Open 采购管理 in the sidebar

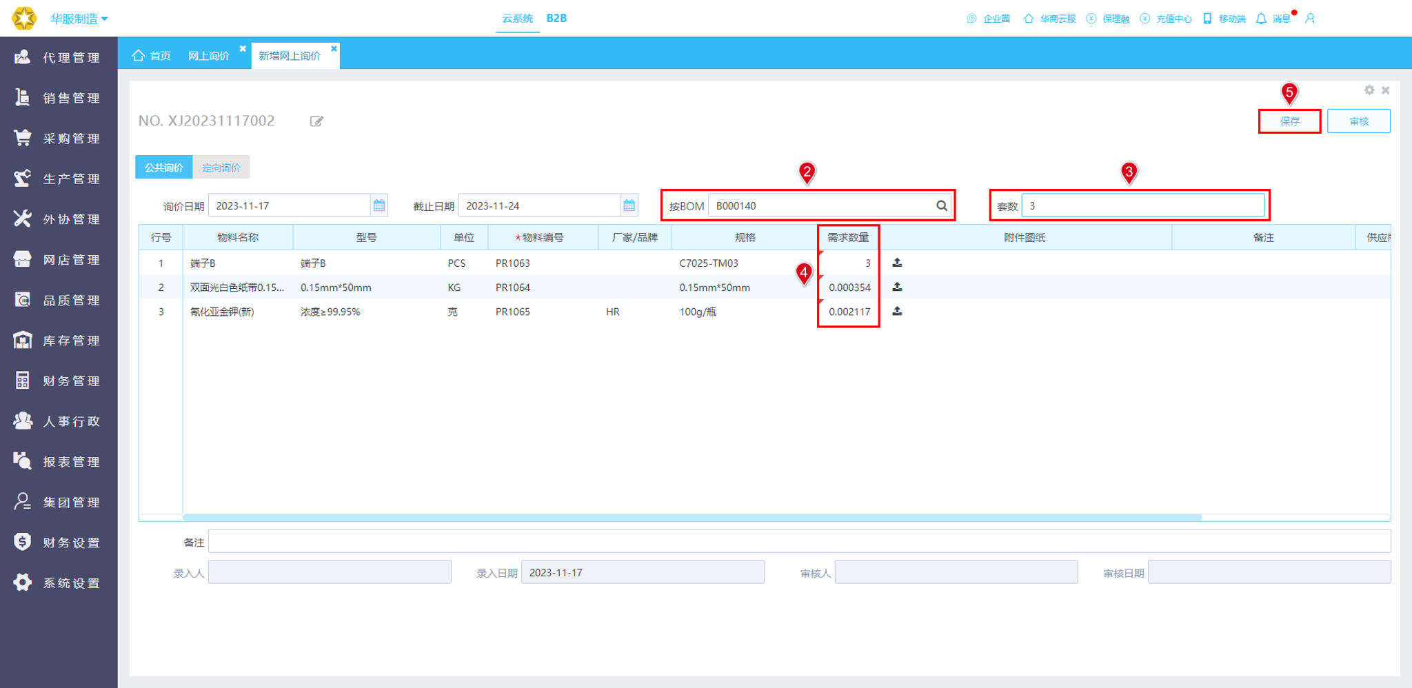(59, 138)
